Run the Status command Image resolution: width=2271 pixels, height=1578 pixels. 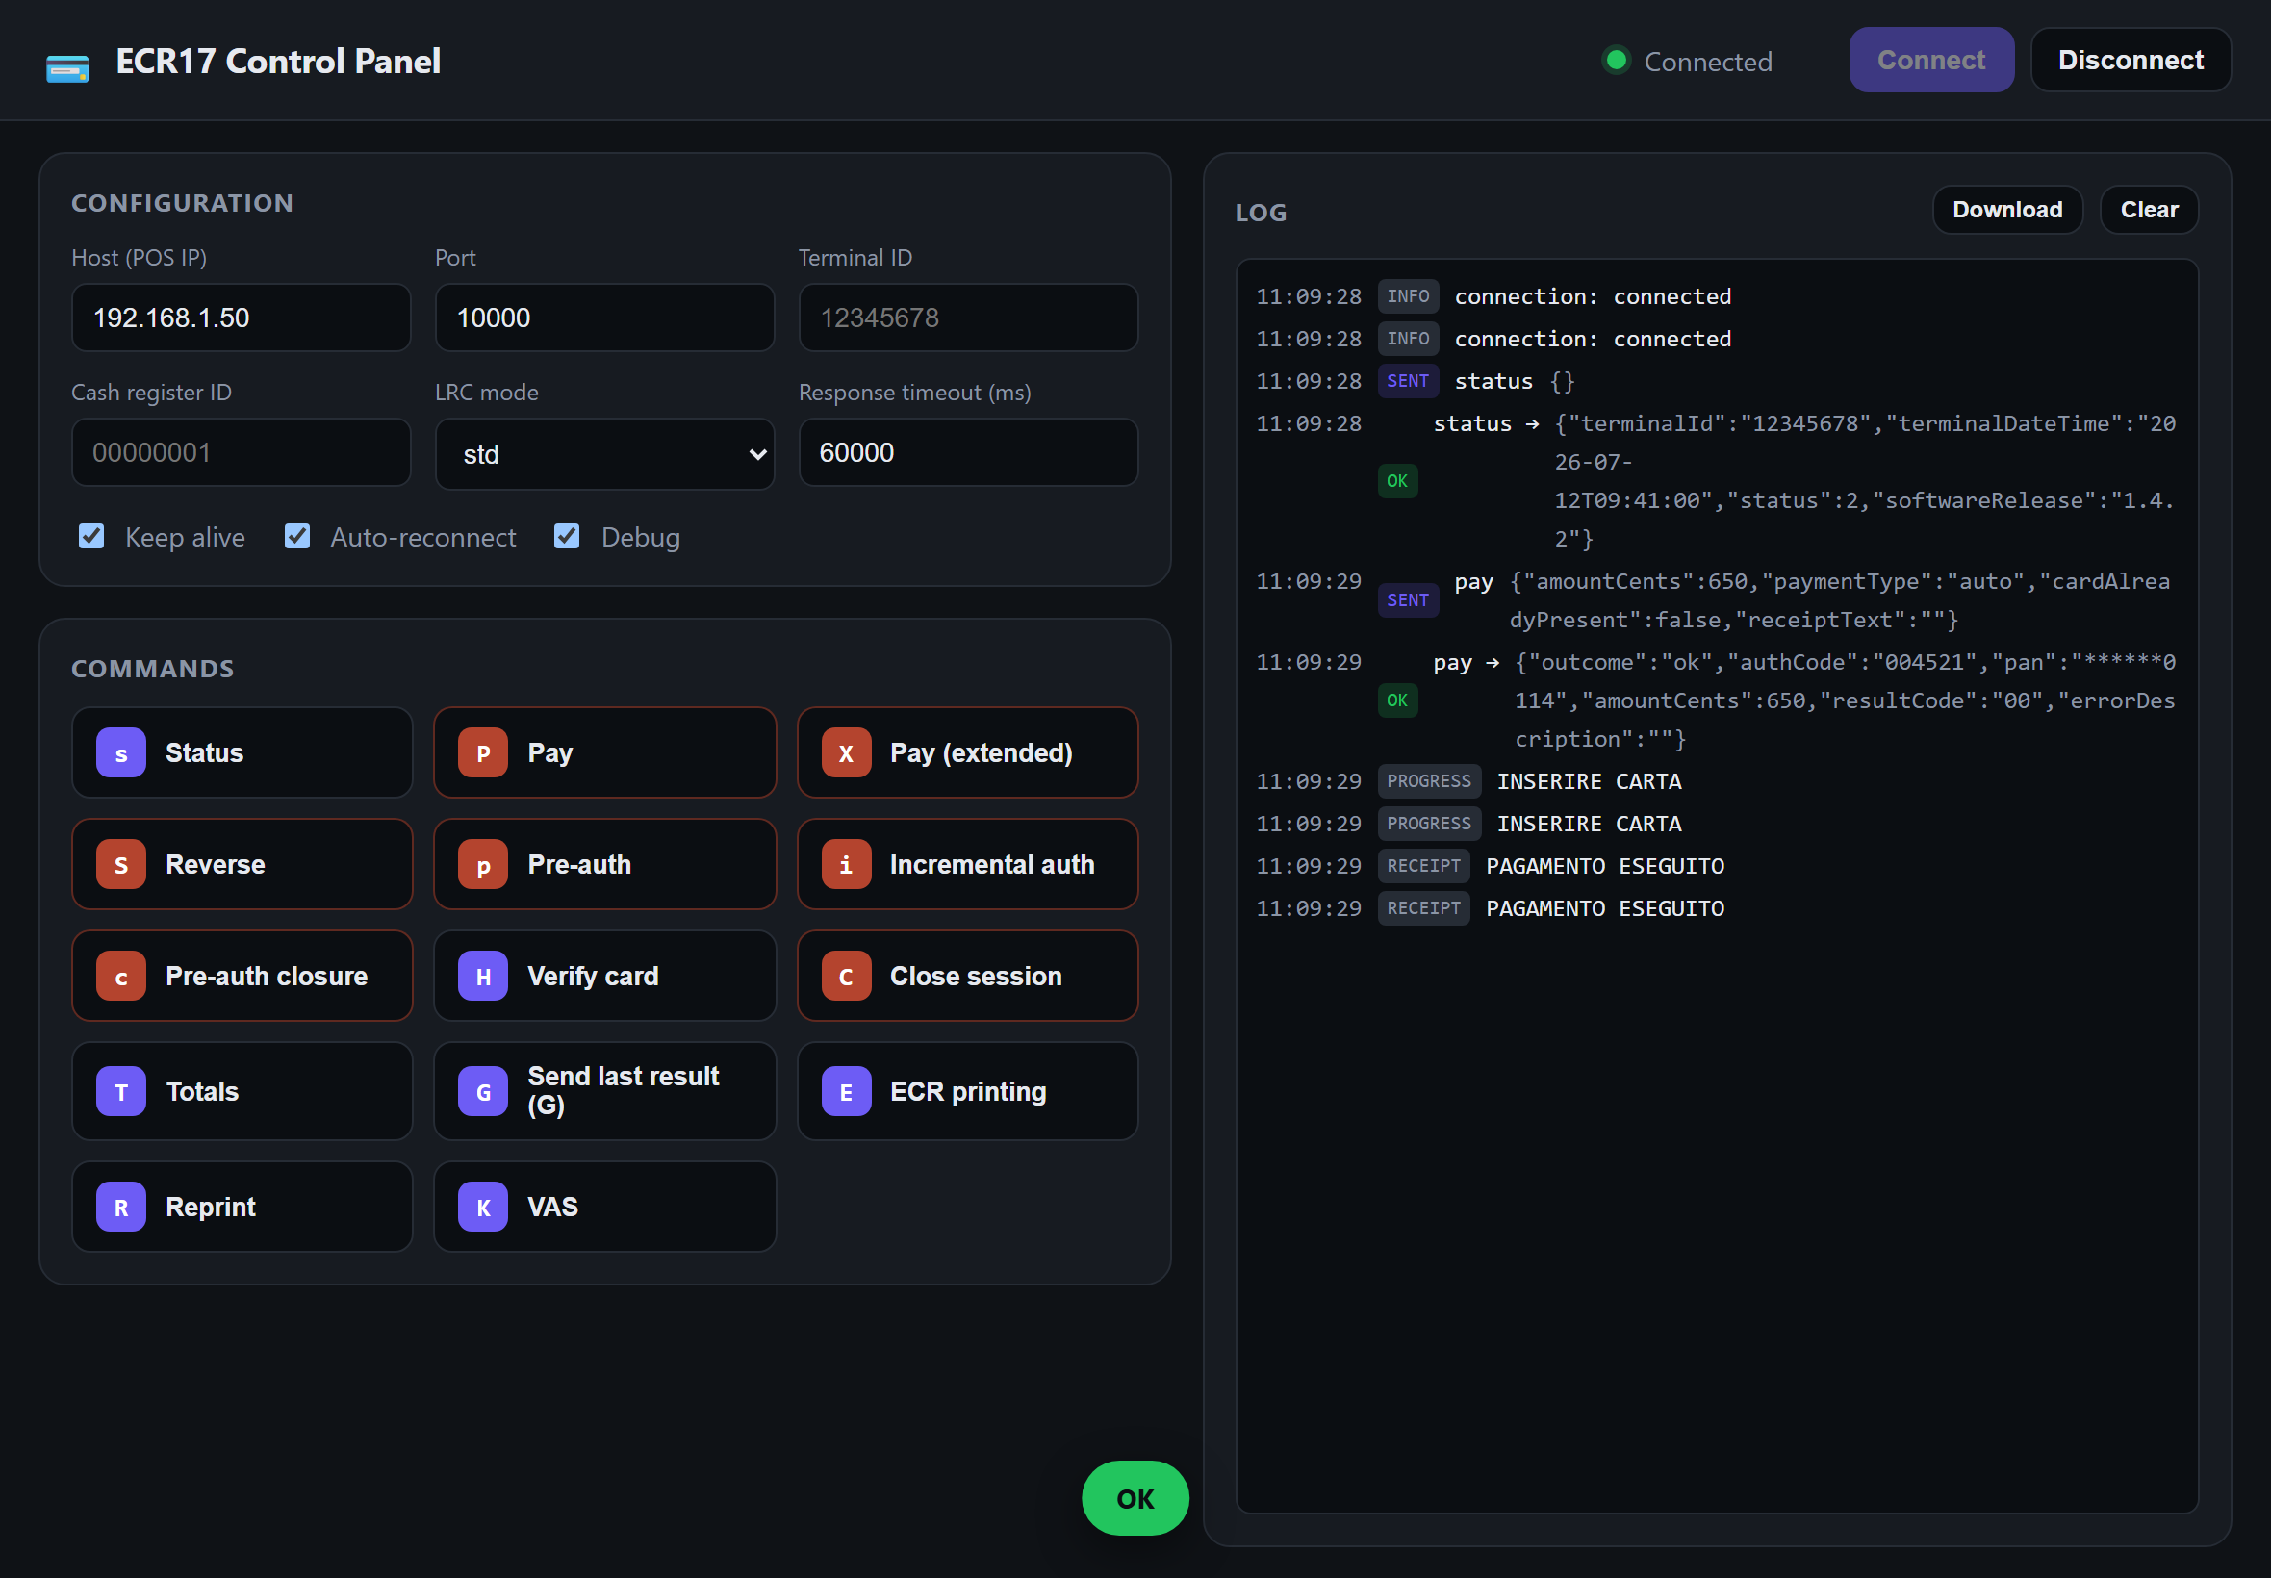[242, 752]
